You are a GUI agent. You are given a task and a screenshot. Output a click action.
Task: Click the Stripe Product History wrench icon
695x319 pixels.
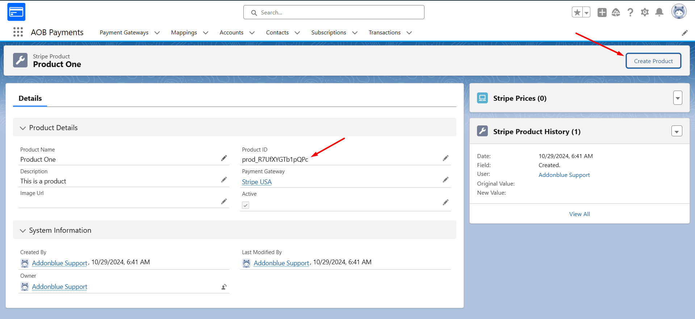[x=482, y=131]
